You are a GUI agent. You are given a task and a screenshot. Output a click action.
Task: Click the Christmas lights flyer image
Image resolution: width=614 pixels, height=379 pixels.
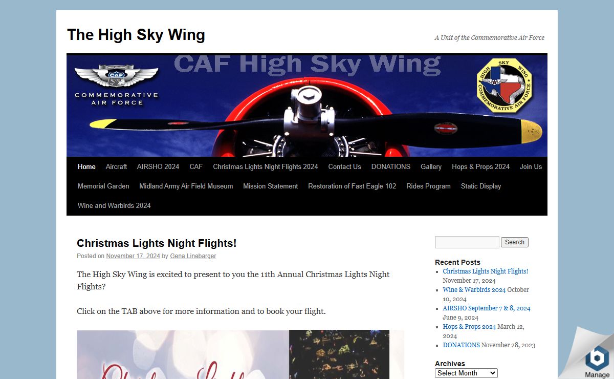click(x=240, y=354)
